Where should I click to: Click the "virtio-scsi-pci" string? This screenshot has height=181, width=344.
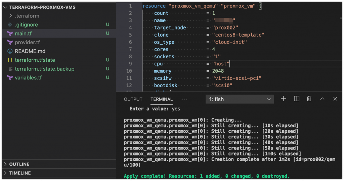[237, 78]
